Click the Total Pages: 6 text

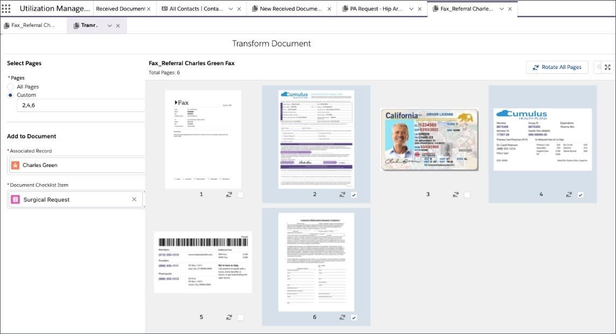coord(164,73)
